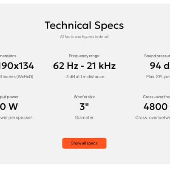Click the 4800 cross-over value
Image resolution: width=170 pixels, height=170 pixels.
[156, 107]
